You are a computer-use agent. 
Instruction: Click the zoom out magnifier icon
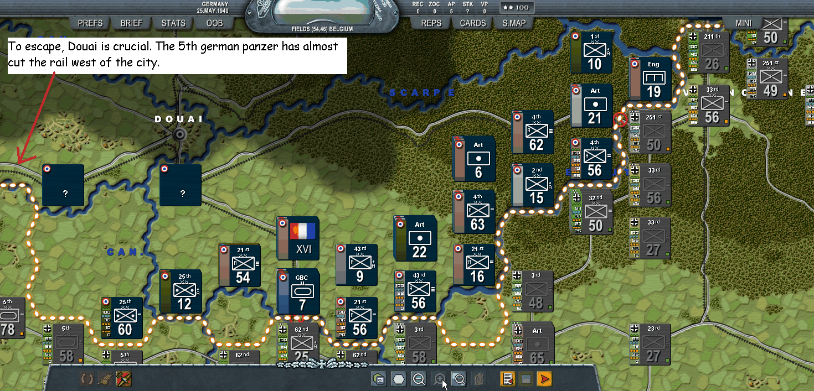click(419, 379)
